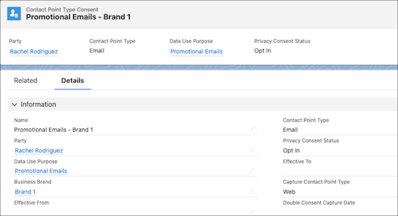Click the pencil icon to edit Name

point(252,129)
